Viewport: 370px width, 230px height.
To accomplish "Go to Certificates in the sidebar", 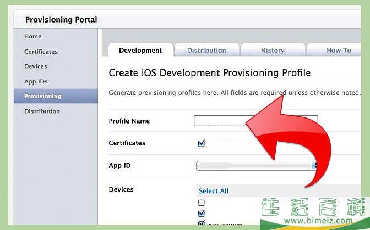I will (x=41, y=52).
